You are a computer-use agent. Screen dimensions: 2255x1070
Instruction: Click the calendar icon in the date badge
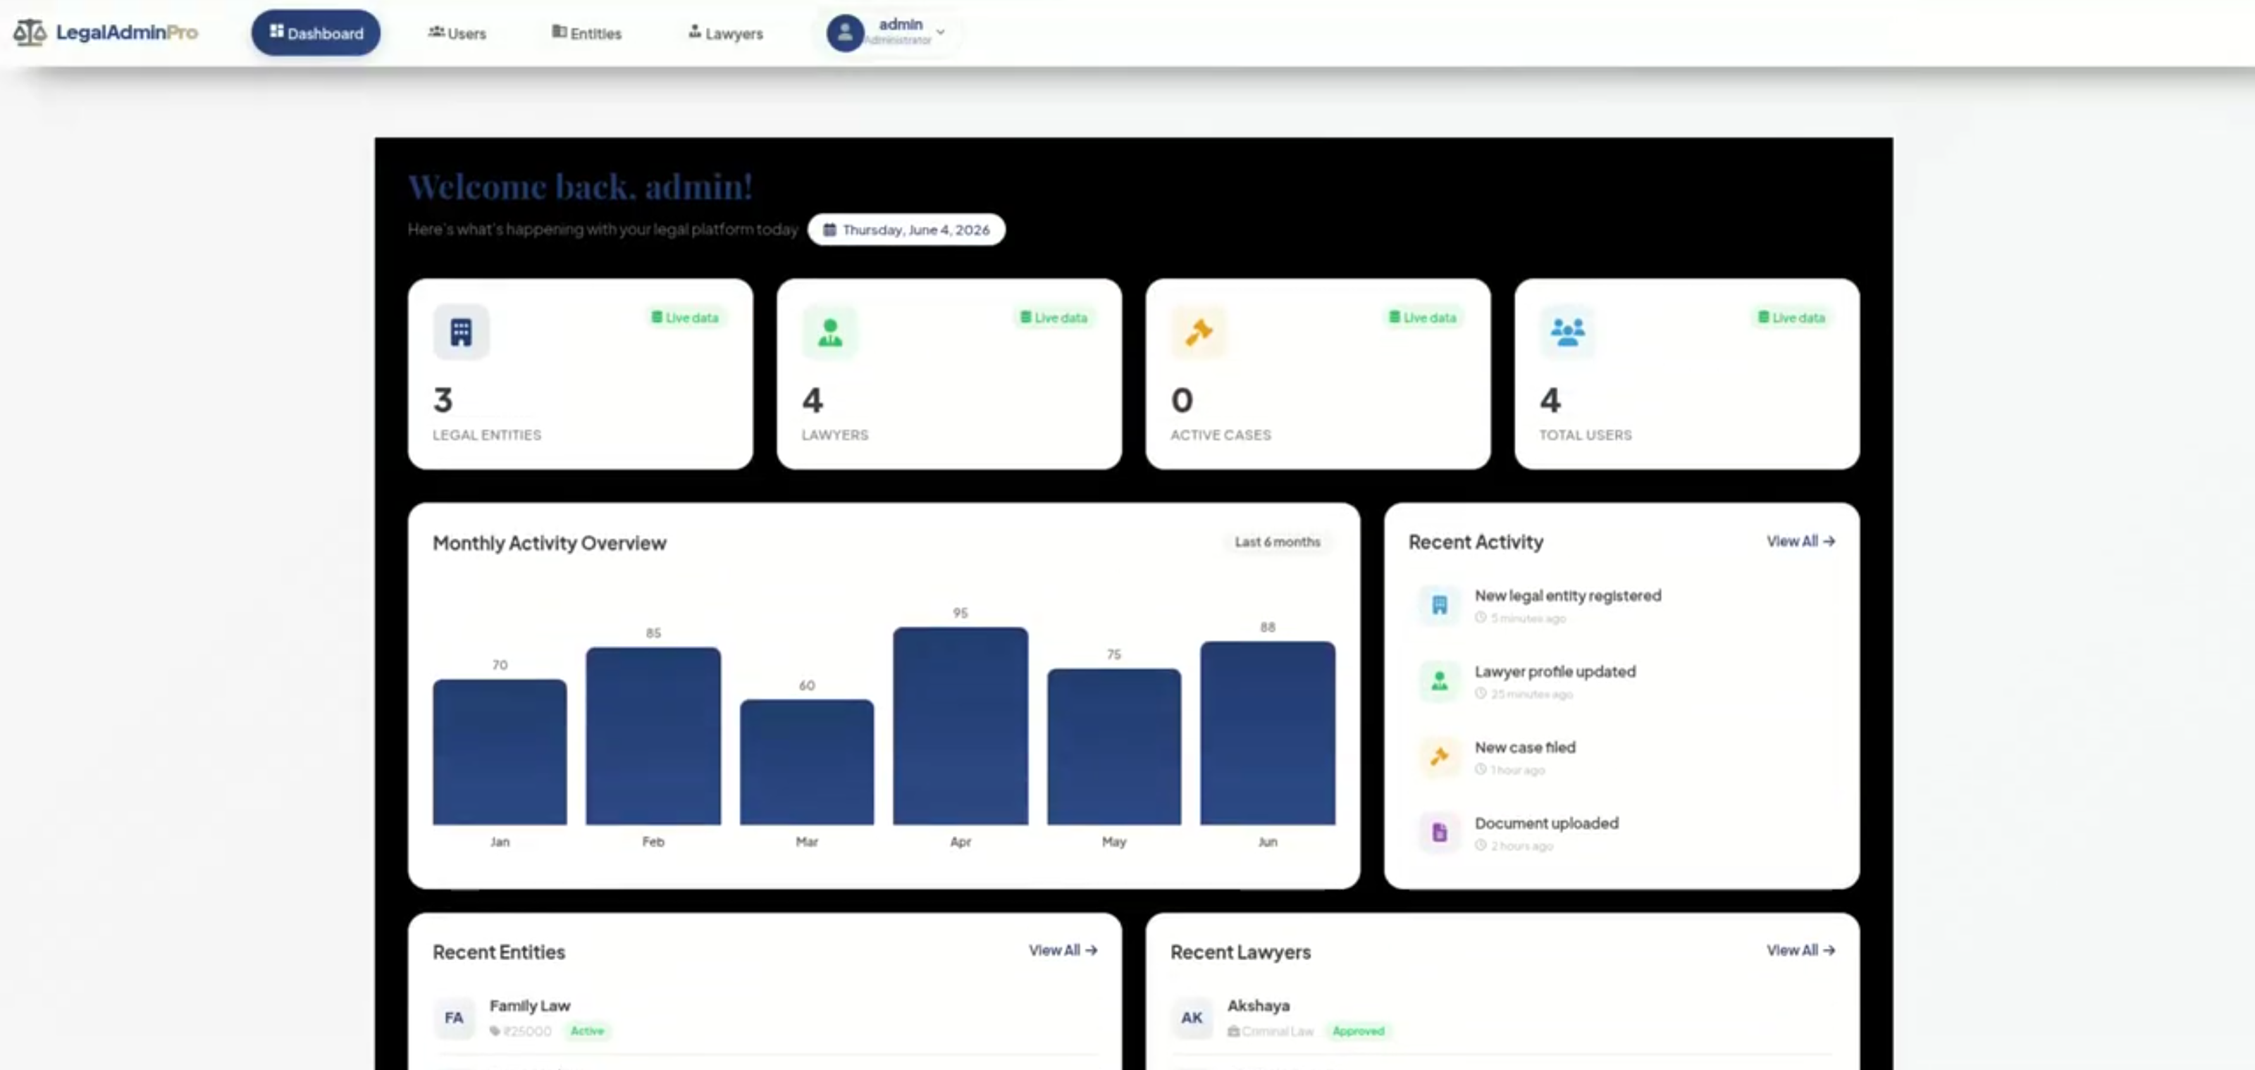tap(829, 229)
